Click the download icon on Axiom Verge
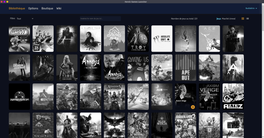 click(x=193, y=107)
